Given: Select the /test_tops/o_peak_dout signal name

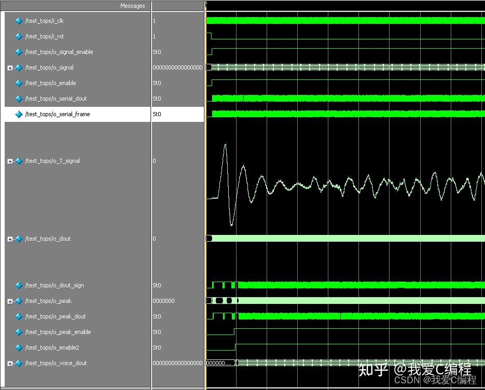Looking at the screenshot, I should 56,316.
